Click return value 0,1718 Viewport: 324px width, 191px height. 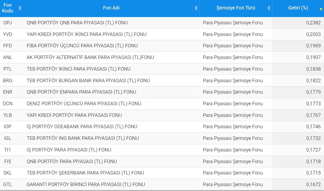click(313, 162)
